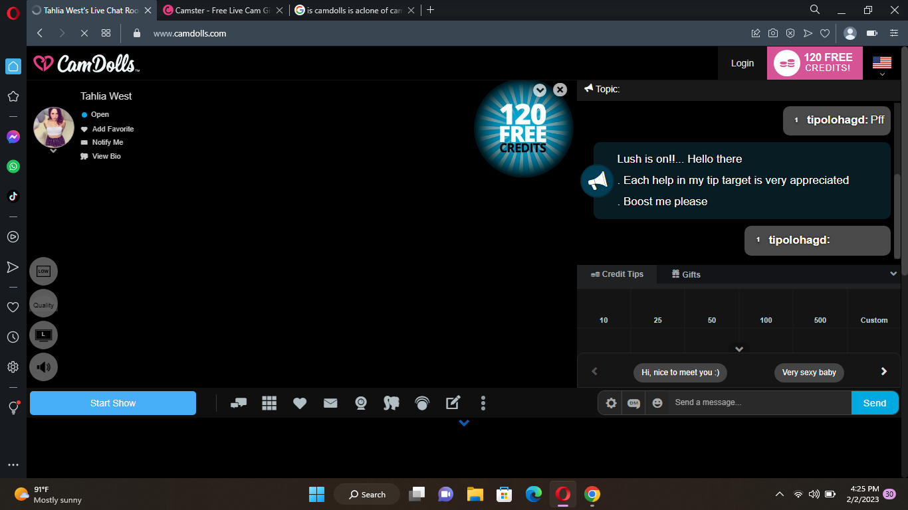Collapse the 120 Free Credits badge chevron
Image resolution: width=908 pixels, height=510 pixels.
(540, 90)
